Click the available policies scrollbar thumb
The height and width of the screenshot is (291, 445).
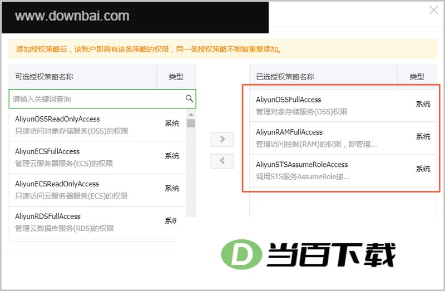[x=191, y=123]
